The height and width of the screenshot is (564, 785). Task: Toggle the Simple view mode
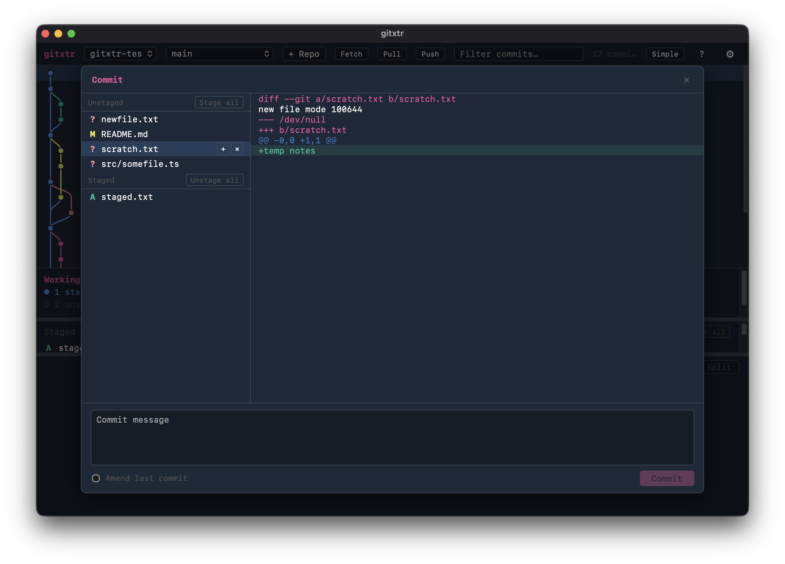(665, 54)
